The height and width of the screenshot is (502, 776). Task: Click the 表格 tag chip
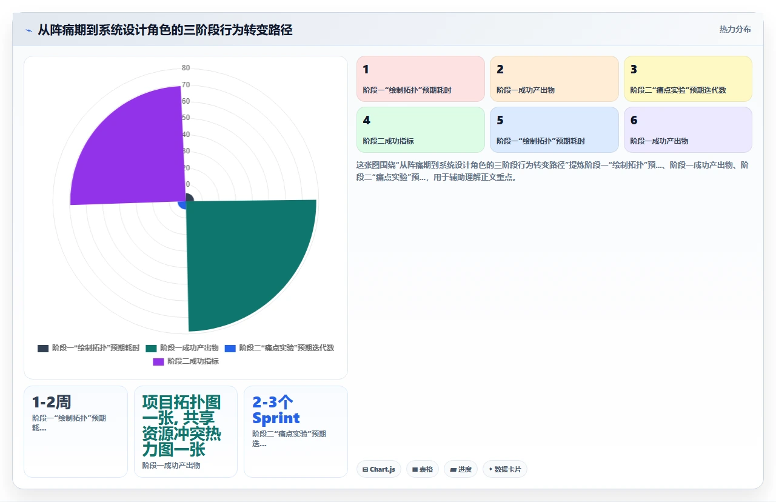coord(423,469)
